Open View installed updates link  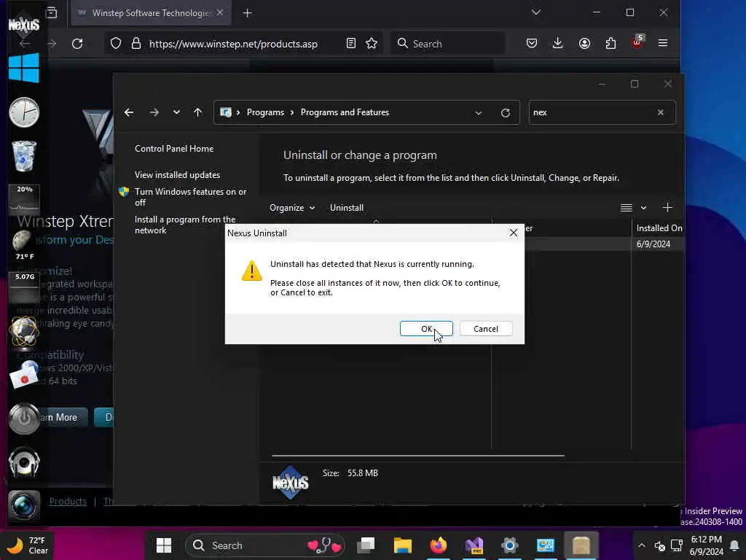pos(177,175)
